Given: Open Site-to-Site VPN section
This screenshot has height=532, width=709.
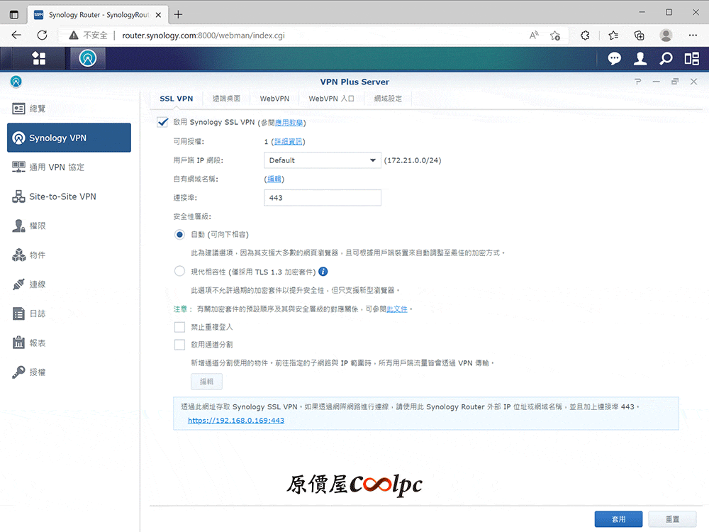Looking at the screenshot, I should pos(69,196).
